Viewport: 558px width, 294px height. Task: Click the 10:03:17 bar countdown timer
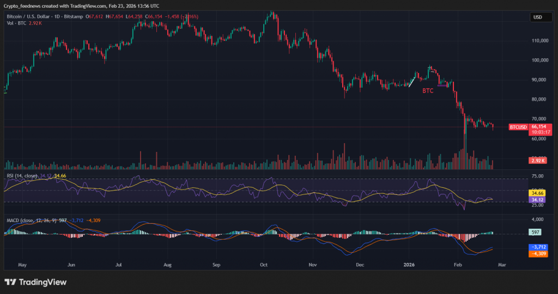[540, 132]
